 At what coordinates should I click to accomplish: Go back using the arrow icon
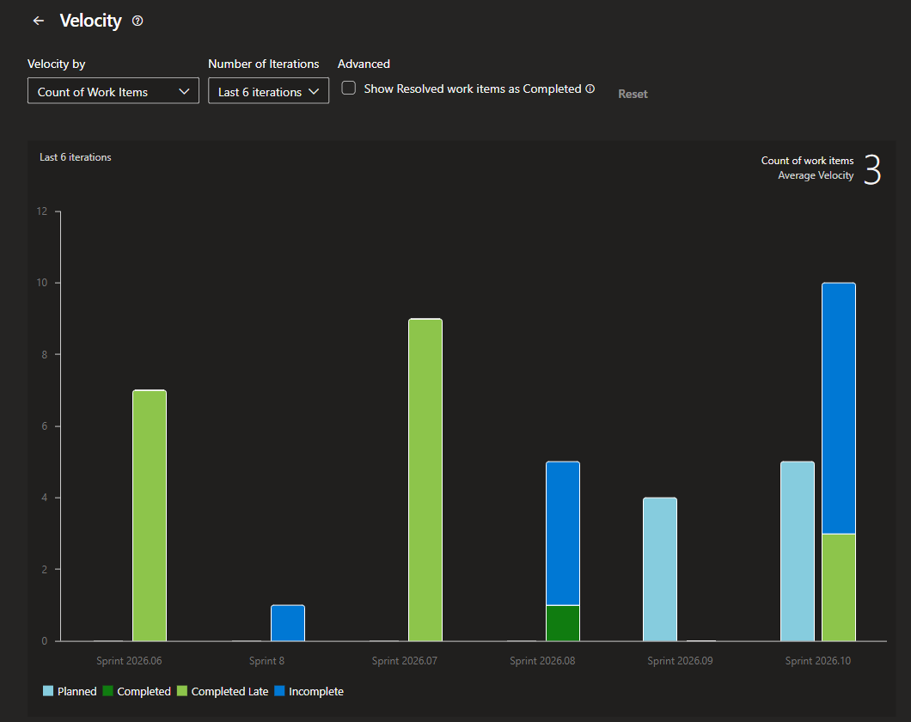tap(39, 21)
